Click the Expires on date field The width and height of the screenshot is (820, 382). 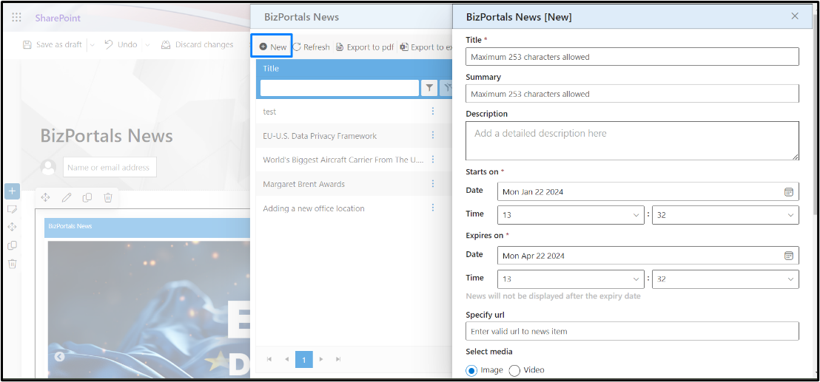pos(648,256)
